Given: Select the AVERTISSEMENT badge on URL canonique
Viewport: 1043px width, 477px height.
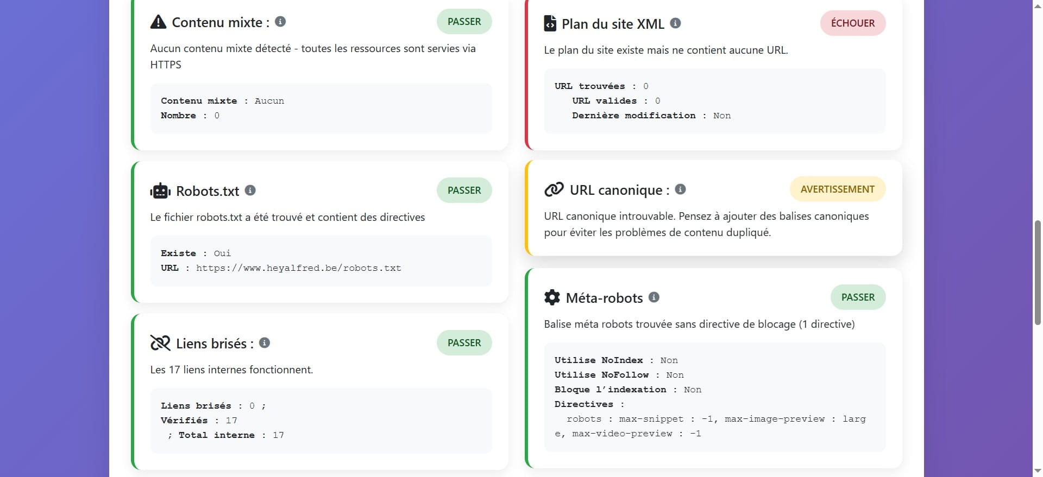Looking at the screenshot, I should coord(837,189).
